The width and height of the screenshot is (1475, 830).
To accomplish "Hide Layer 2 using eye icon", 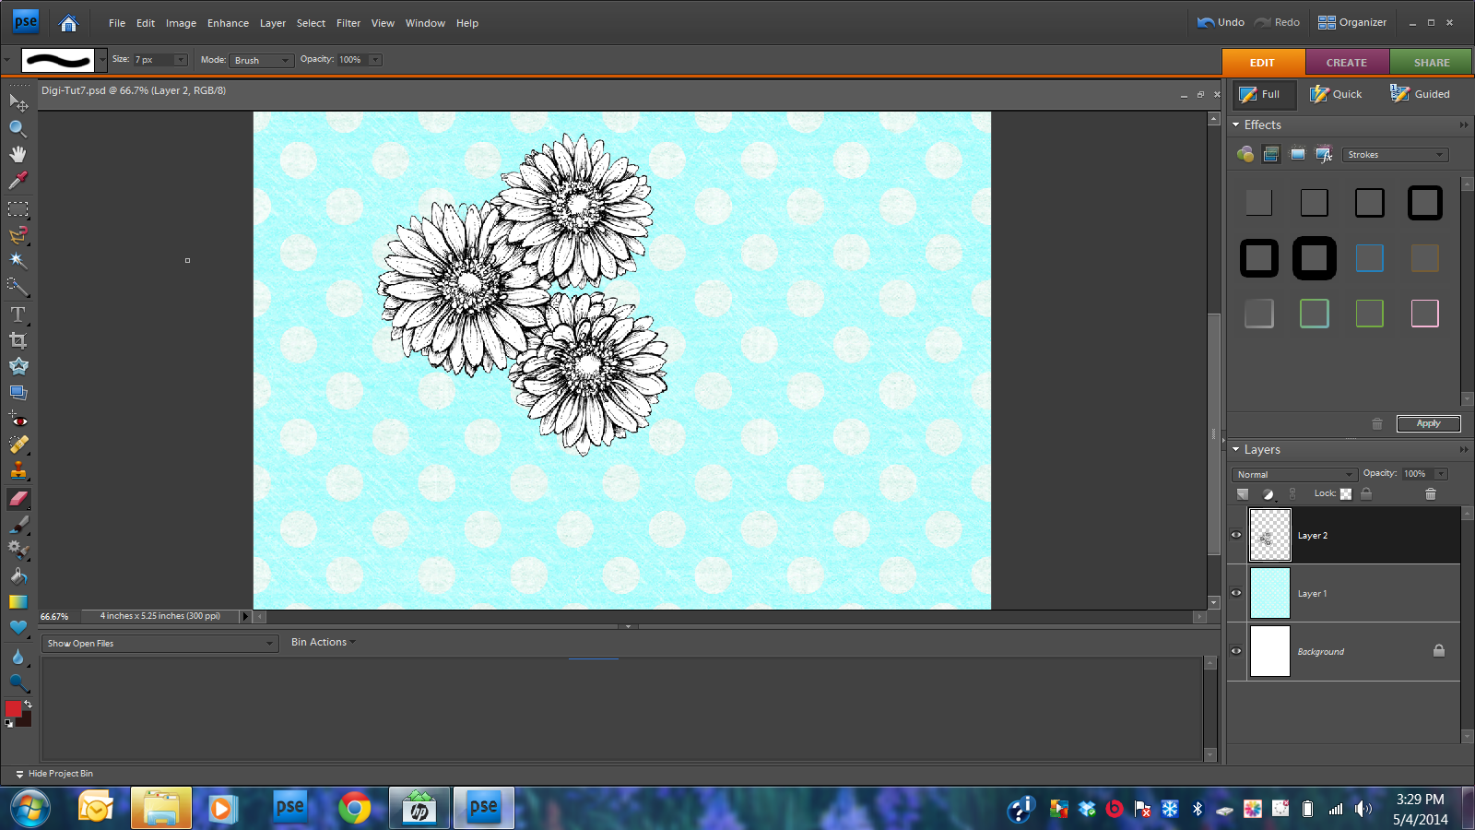I will point(1236,535).
